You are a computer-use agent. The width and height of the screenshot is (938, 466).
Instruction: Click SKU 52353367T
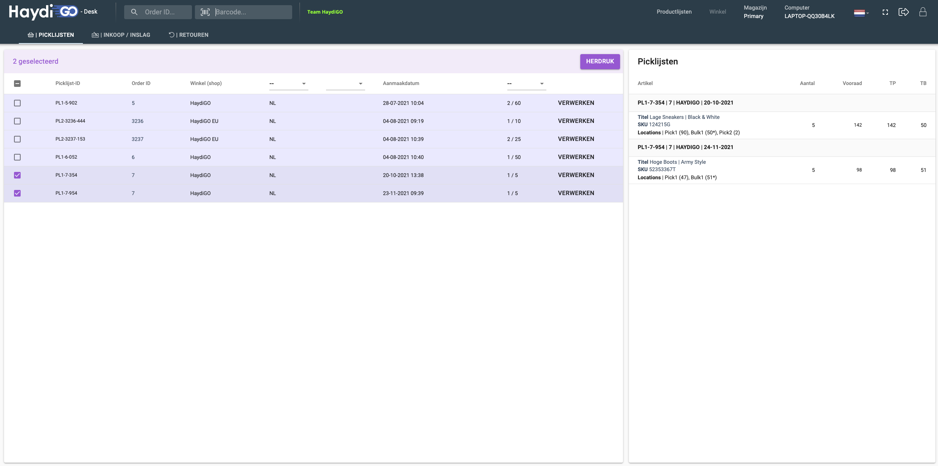[657, 169]
